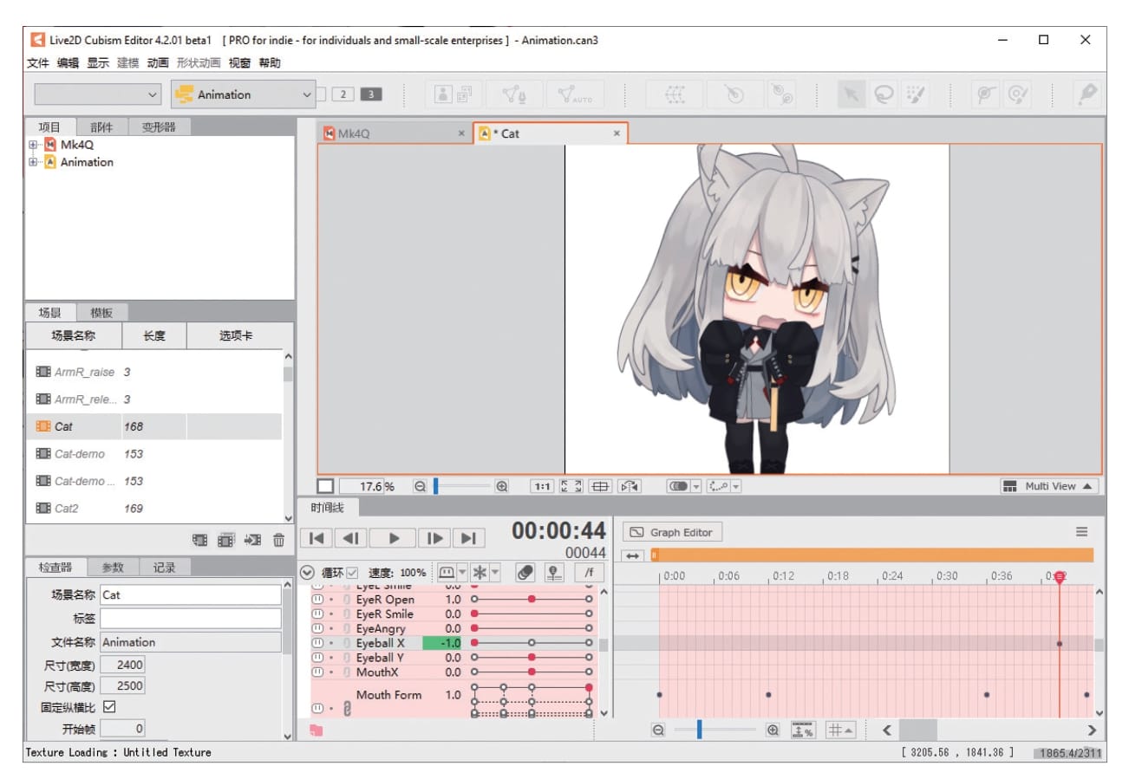
Task: Switch to the 模板 tab
Action: pyautogui.click(x=102, y=313)
